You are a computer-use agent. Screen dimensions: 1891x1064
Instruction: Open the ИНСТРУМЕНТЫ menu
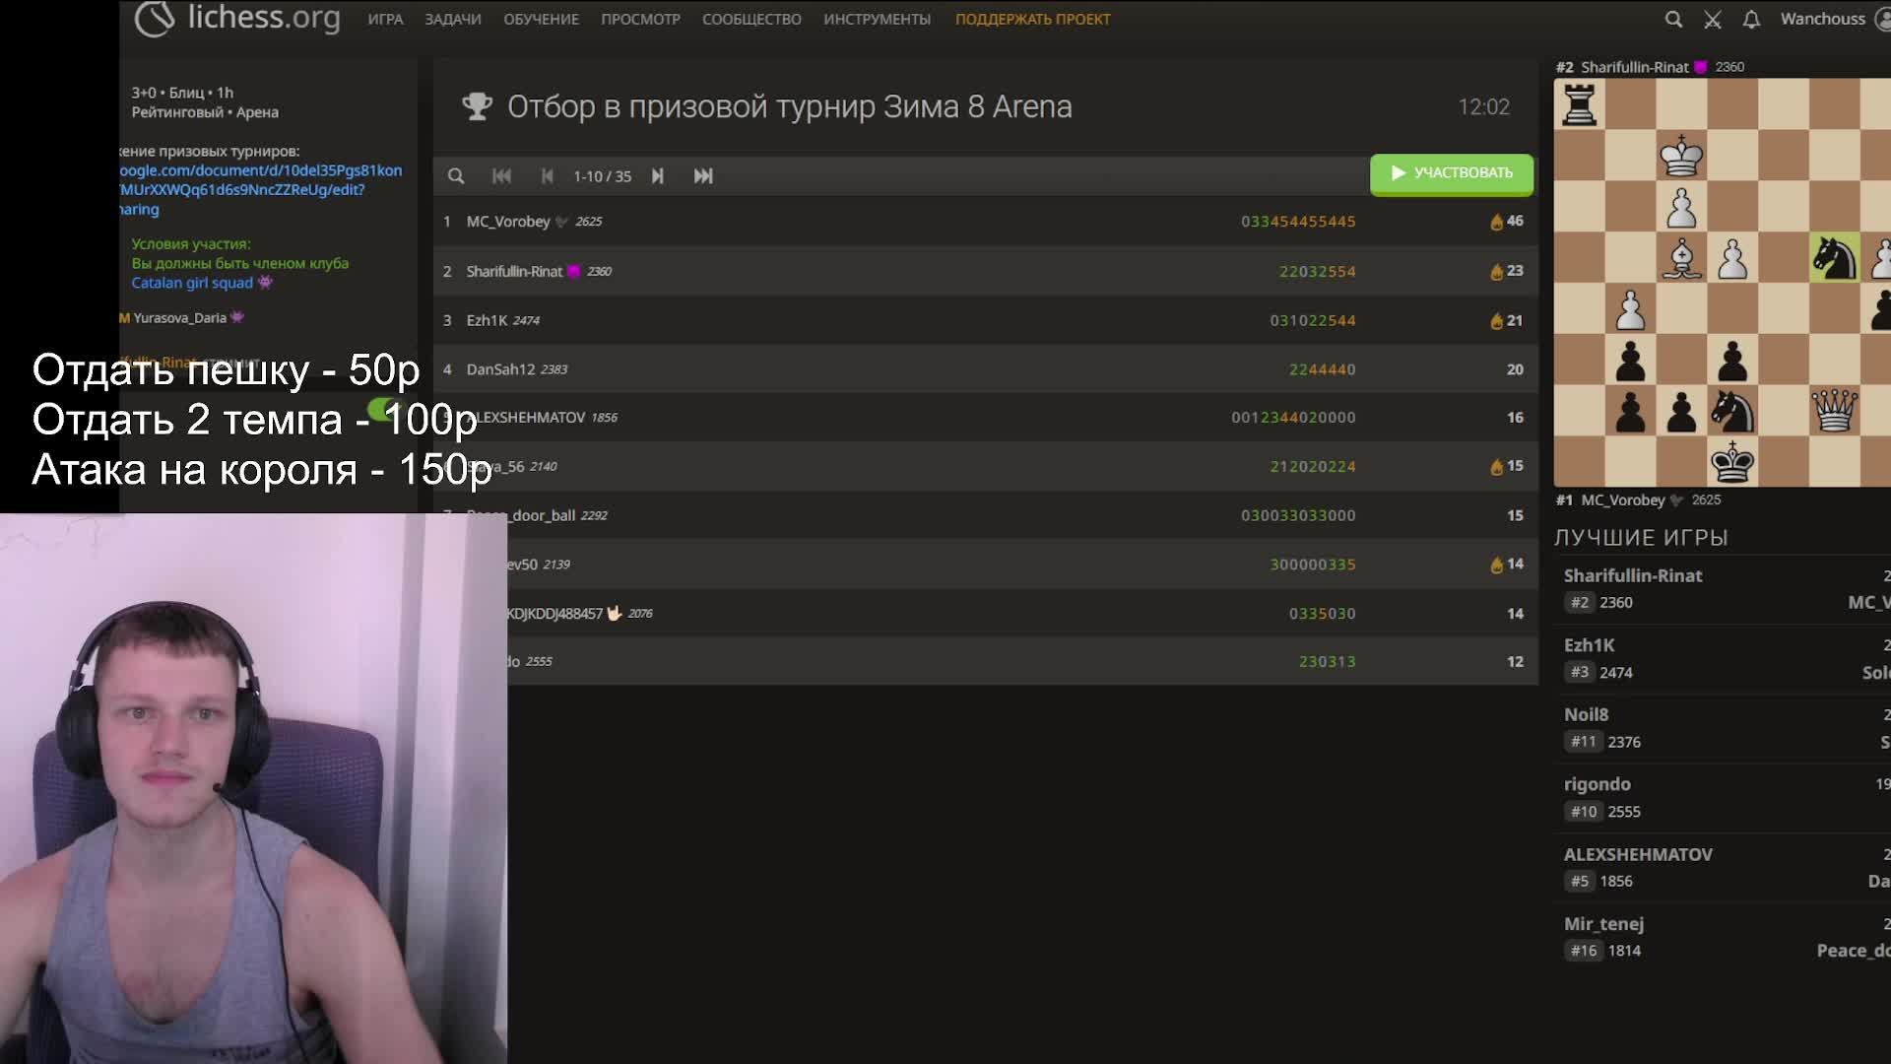(x=877, y=19)
